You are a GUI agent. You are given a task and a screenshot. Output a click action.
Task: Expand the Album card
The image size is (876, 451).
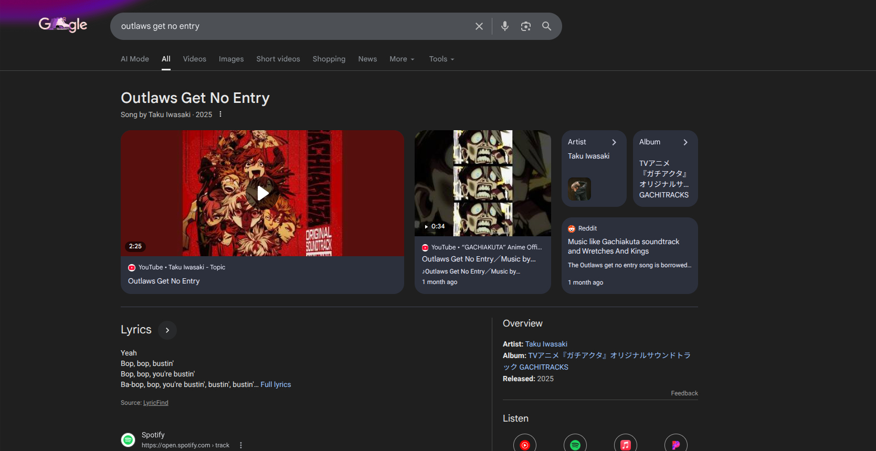click(x=685, y=142)
